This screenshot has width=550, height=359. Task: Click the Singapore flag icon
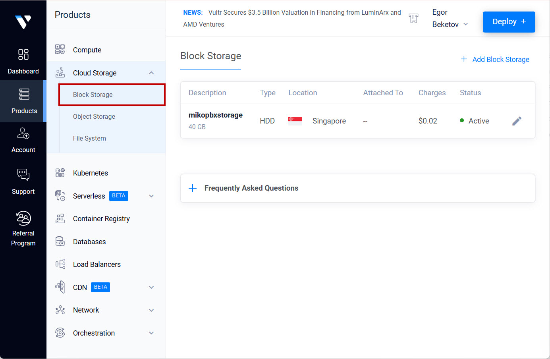295,121
